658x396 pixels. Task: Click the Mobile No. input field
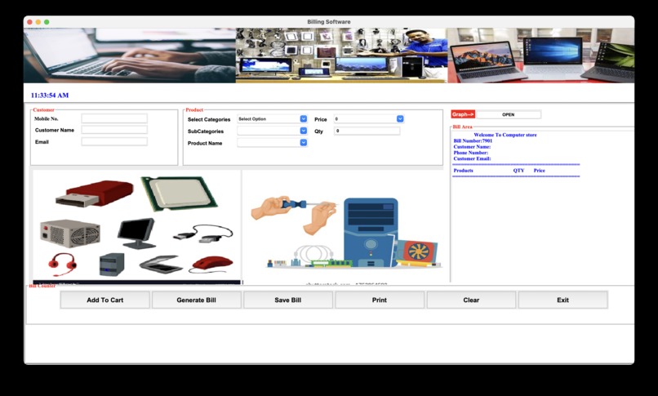(x=114, y=118)
